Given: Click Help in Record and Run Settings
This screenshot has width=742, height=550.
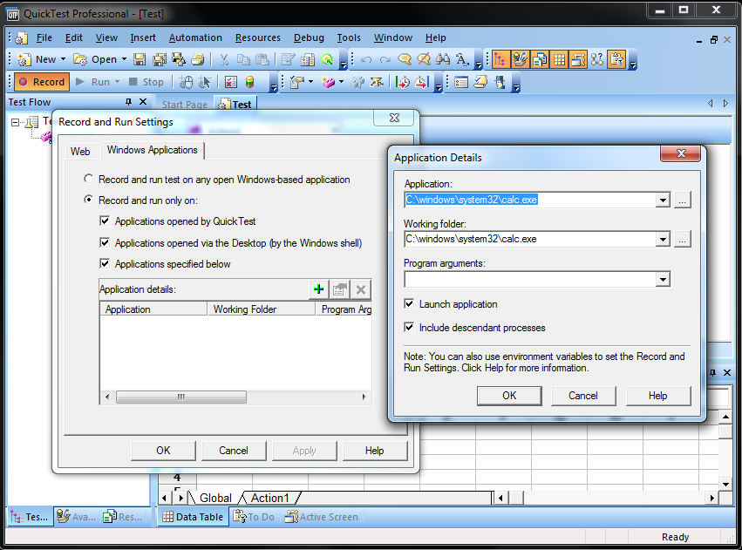Looking at the screenshot, I should [x=375, y=451].
